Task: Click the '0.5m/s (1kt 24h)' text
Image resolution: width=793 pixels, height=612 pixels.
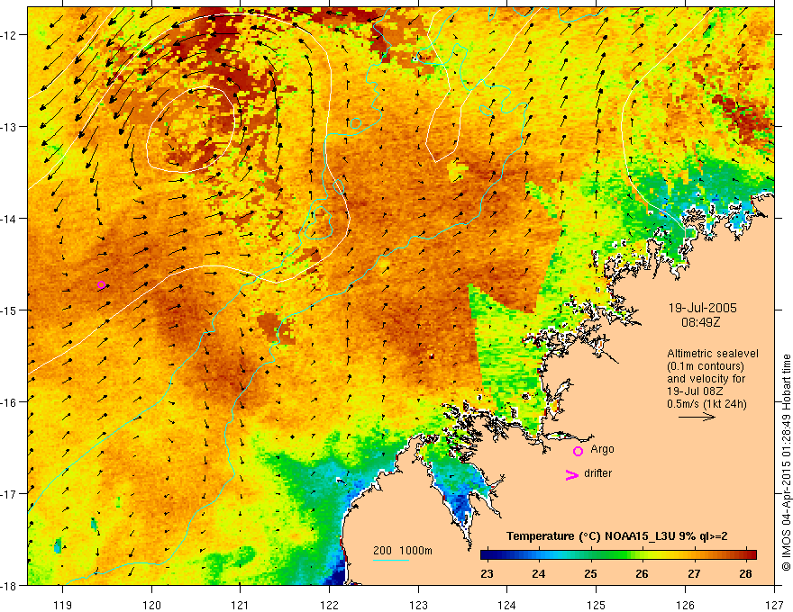Action: pyautogui.click(x=707, y=404)
